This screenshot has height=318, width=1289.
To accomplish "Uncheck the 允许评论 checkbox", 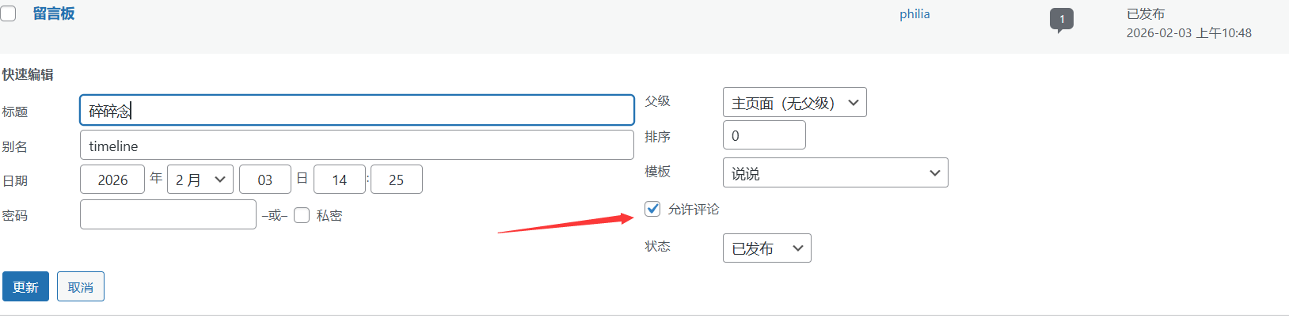I will coord(652,209).
